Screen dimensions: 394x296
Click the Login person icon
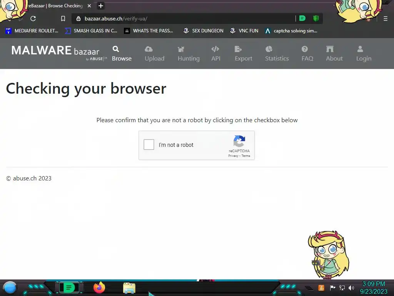(x=360, y=49)
